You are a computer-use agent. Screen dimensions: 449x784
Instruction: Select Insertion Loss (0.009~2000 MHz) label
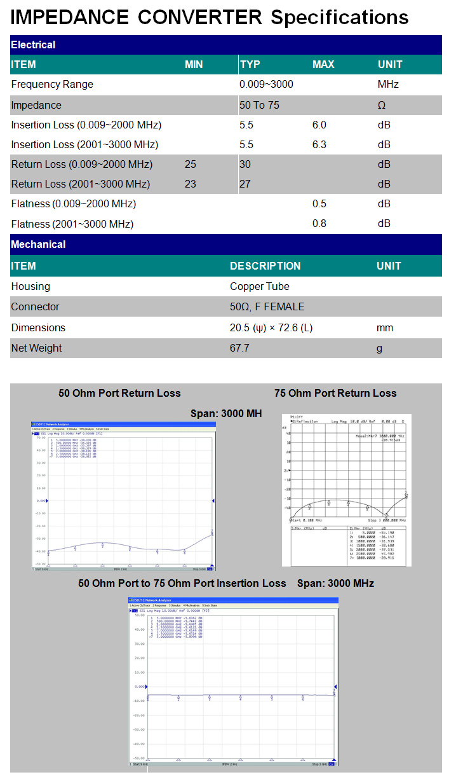click(86, 125)
